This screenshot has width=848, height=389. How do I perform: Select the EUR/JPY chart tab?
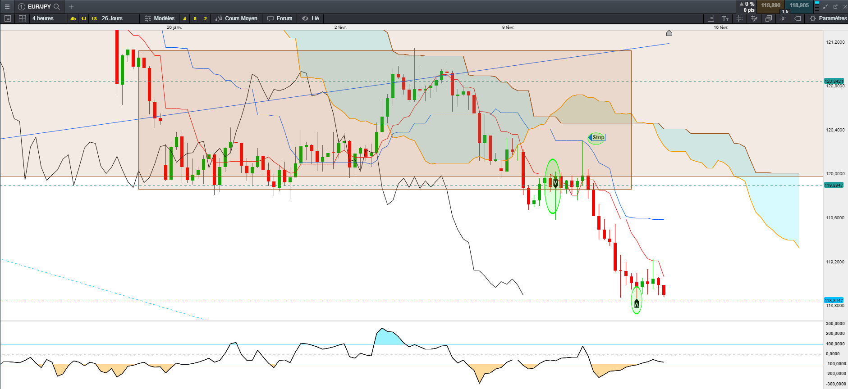click(x=39, y=7)
